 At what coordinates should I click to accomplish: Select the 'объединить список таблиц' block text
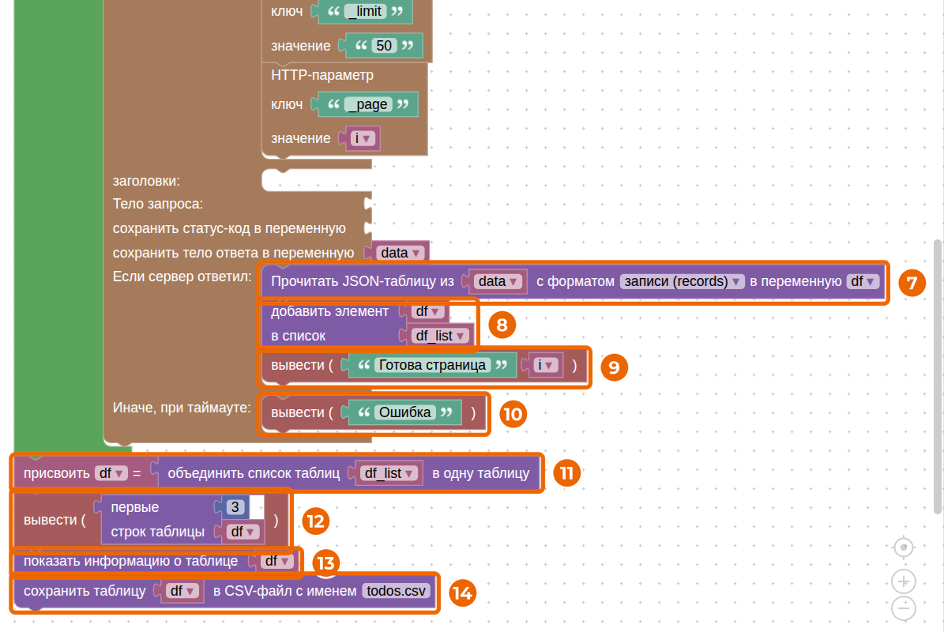pos(254,473)
